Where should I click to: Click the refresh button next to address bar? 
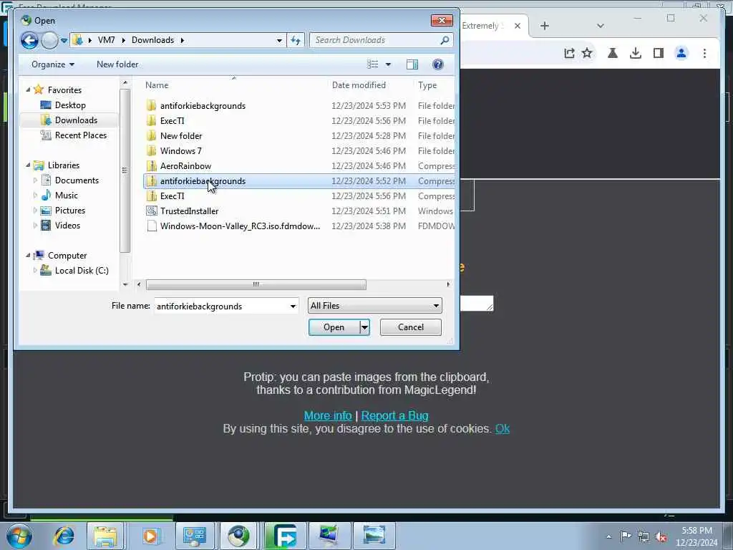pos(296,40)
